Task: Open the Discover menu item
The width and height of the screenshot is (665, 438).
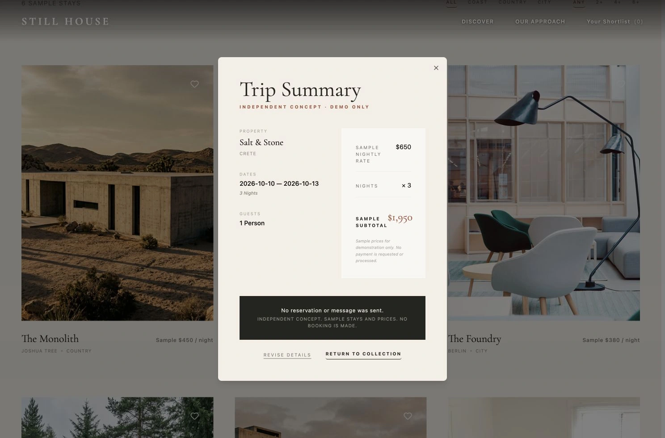Action: click(478, 21)
